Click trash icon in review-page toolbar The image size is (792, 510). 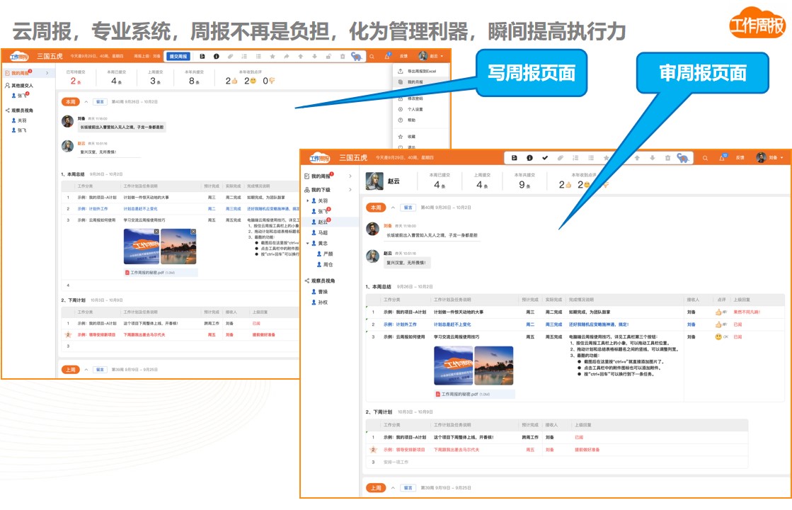click(667, 158)
